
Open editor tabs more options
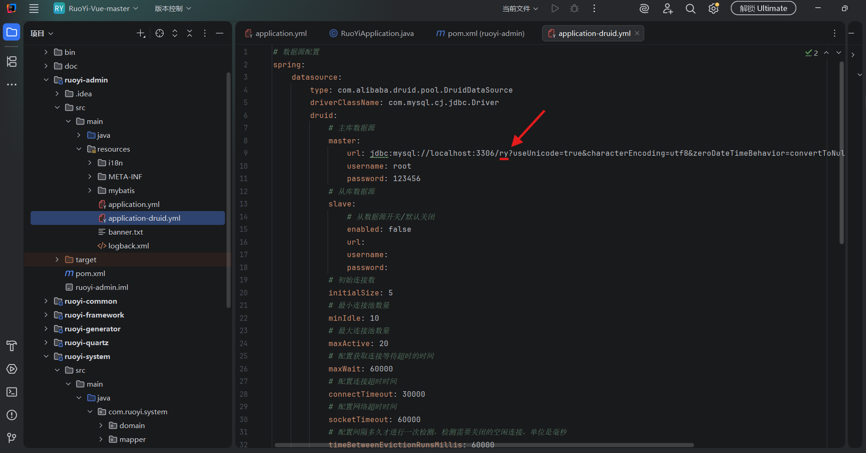pos(834,33)
